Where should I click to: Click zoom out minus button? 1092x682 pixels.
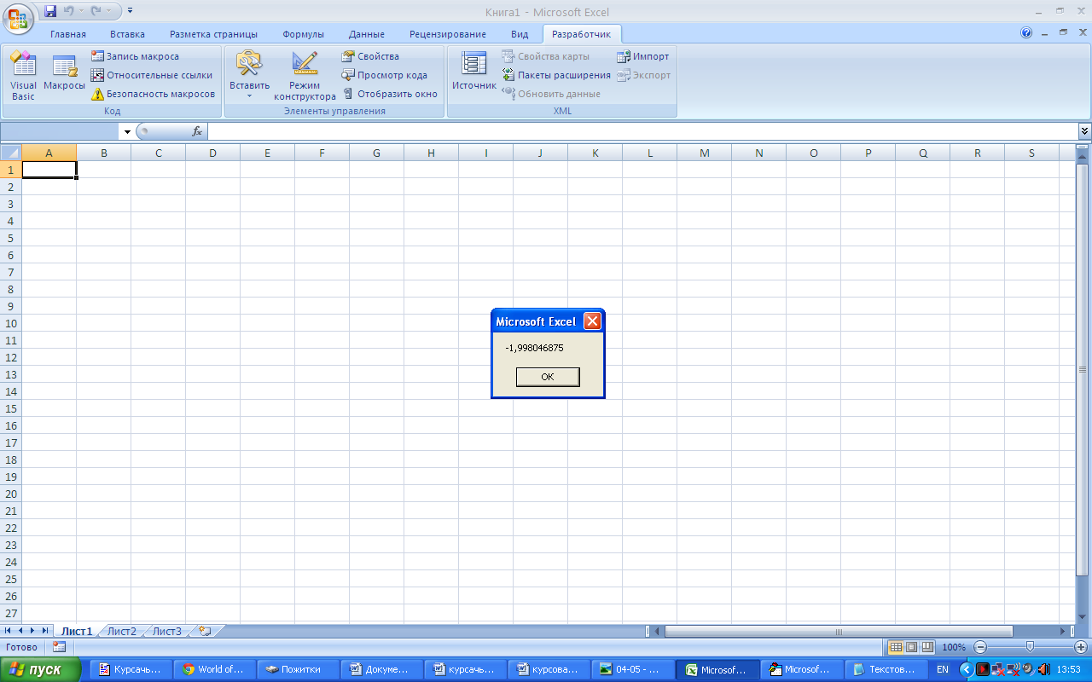pyautogui.click(x=980, y=647)
